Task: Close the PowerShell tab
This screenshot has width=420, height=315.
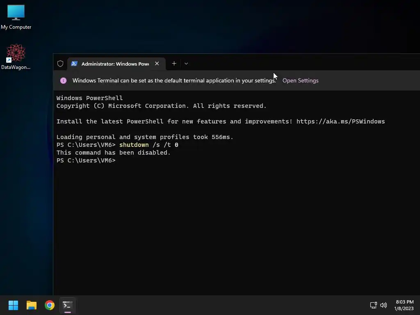Action: (157, 64)
